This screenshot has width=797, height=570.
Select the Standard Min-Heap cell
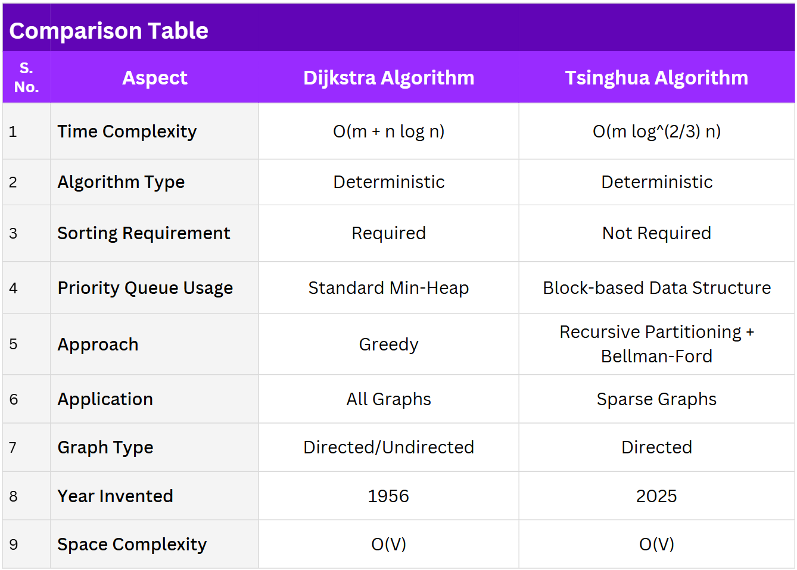point(389,288)
